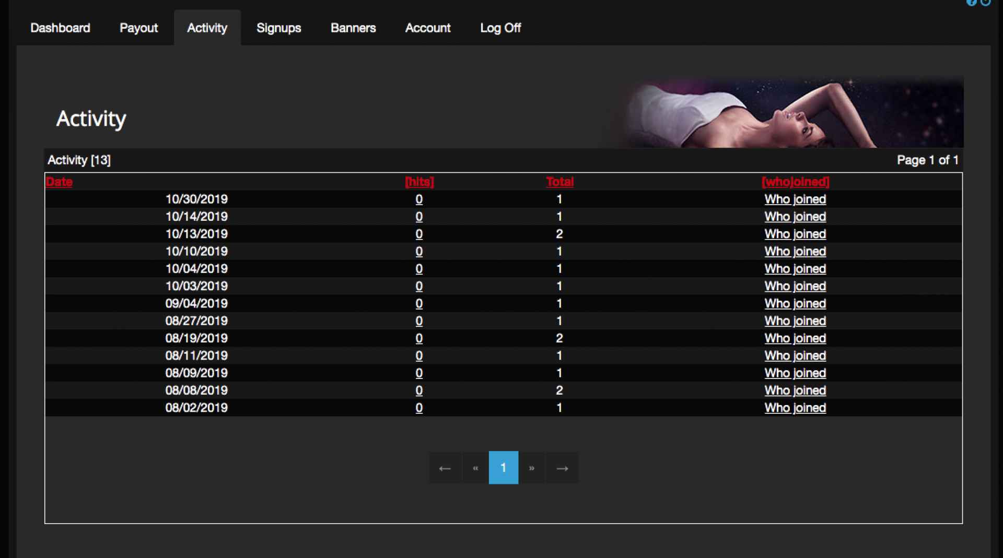Open hits link in the 10/10/2019 row
1003x558 pixels.
click(419, 251)
